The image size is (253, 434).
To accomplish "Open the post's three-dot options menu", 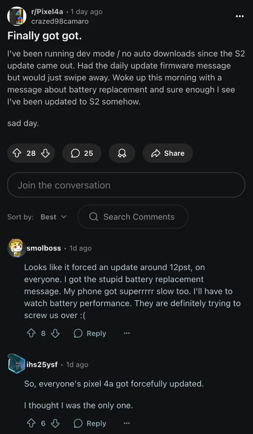I will pyautogui.click(x=240, y=16).
